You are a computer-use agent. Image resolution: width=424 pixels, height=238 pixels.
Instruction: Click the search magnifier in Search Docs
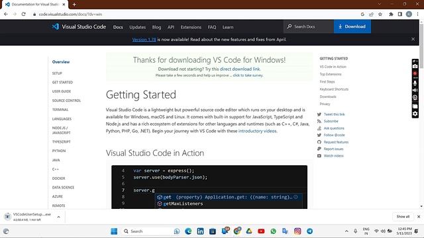click(290, 26)
